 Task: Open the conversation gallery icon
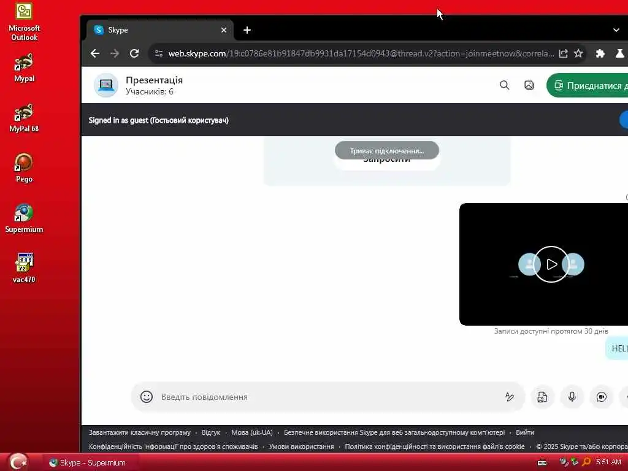click(x=529, y=85)
